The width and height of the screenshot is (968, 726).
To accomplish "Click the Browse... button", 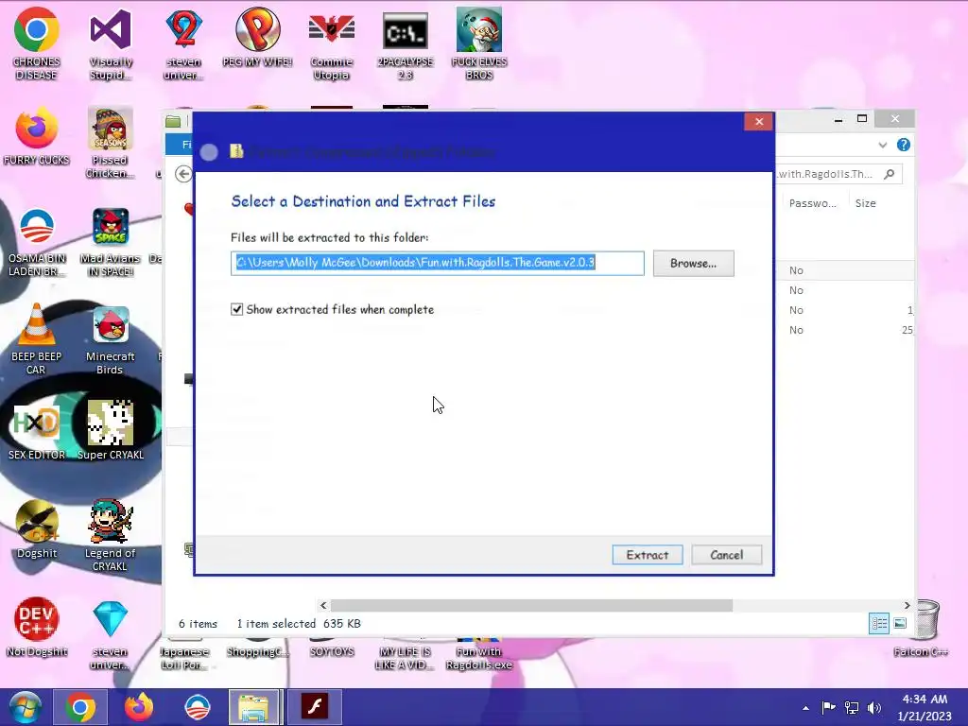I will click(693, 263).
